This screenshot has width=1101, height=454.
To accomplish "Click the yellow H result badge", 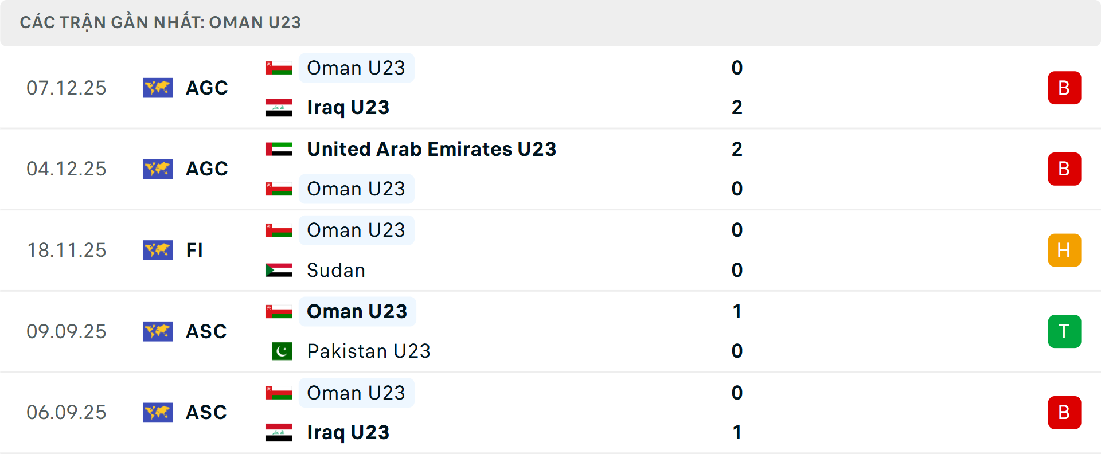I will [x=1064, y=250].
